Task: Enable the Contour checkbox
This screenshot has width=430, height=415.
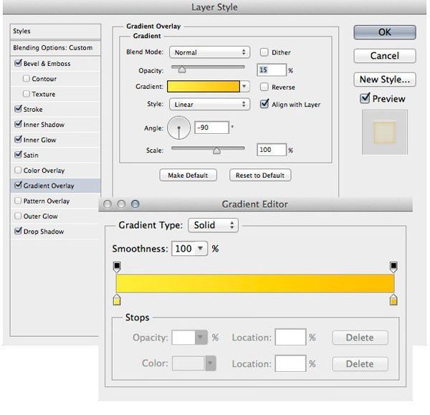Action: point(27,78)
